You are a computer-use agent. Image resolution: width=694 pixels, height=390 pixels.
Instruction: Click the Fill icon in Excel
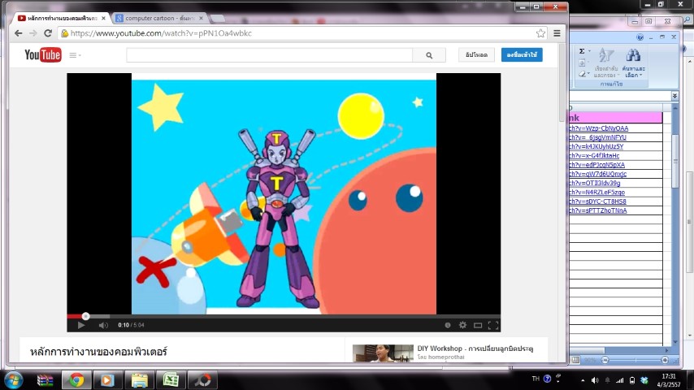pyautogui.click(x=582, y=63)
